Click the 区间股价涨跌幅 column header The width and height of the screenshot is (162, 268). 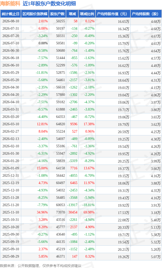click(x=35, y=14)
